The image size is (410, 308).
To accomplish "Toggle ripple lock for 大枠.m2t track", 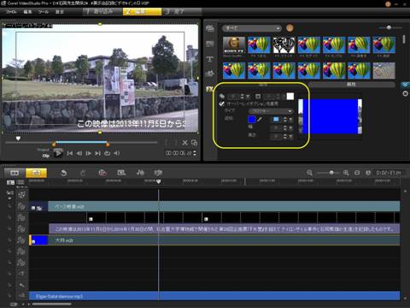I will [x=9, y=240].
